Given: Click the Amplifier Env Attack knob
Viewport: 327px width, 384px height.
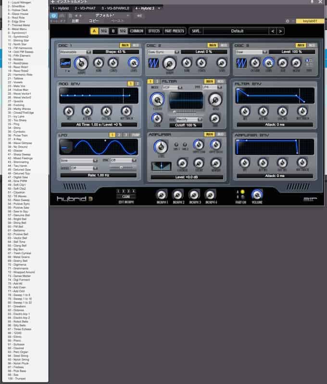Looking at the screenshot, I should [244, 163].
